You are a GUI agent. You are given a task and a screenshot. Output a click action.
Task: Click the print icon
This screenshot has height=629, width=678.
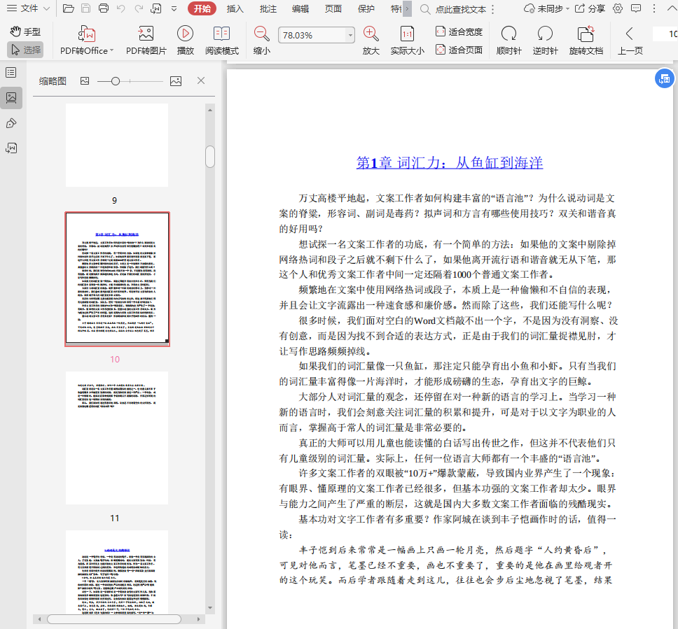pyautogui.click(x=104, y=8)
